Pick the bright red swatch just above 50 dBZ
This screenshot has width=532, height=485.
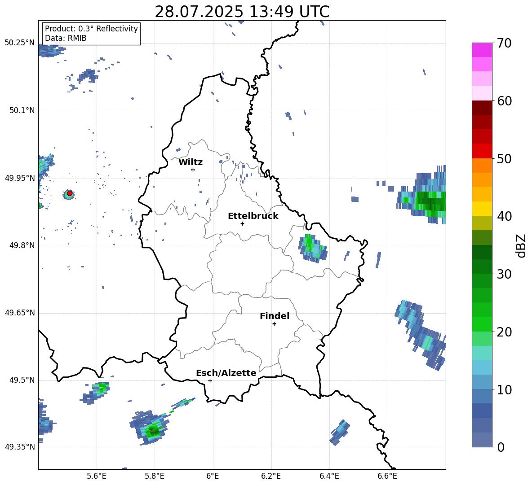(x=482, y=151)
